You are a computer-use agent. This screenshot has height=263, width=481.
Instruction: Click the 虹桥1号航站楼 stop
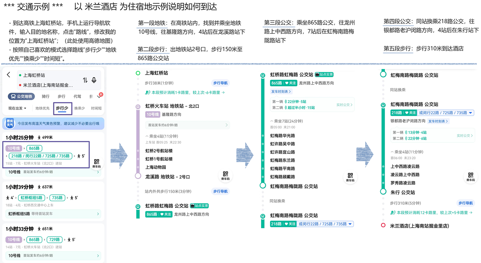(159, 159)
